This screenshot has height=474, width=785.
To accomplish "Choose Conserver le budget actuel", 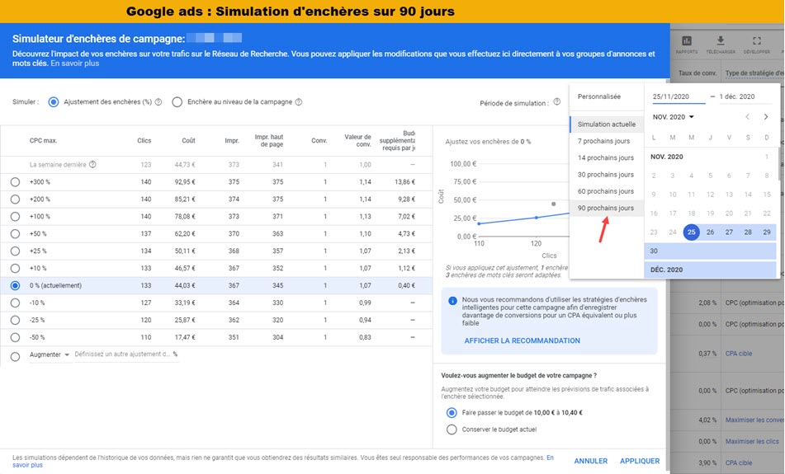I will point(452,429).
